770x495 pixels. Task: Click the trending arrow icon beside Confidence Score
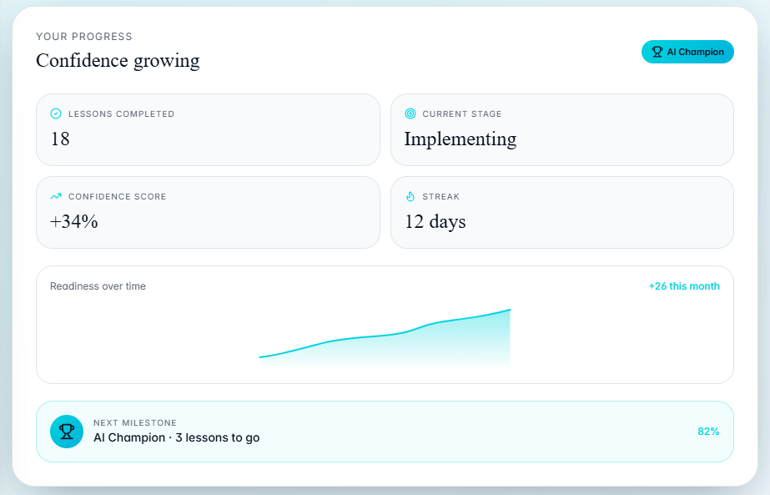click(56, 196)
